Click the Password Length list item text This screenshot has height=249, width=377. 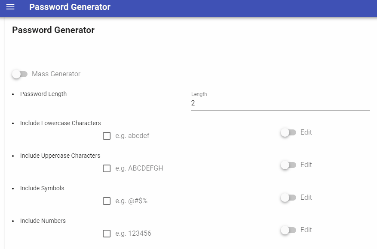click(x=43, y=94)
